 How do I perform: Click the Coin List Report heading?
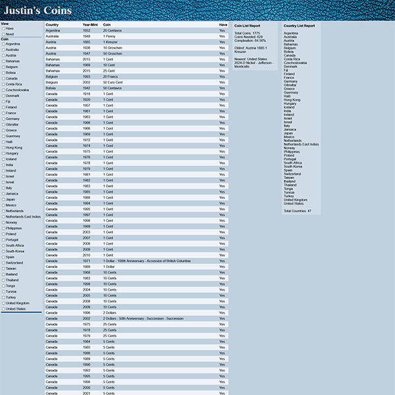pyautogui.click(x=247, y=26)
